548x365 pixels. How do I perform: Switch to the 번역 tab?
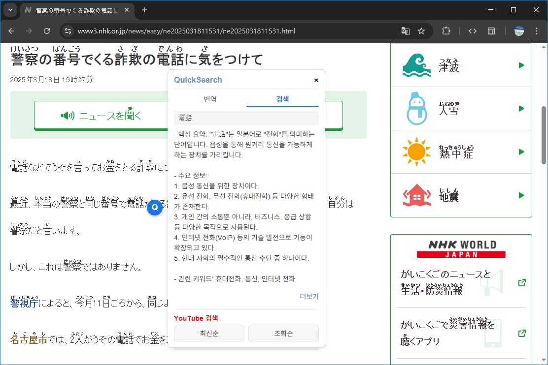click(x=210, y=99)
